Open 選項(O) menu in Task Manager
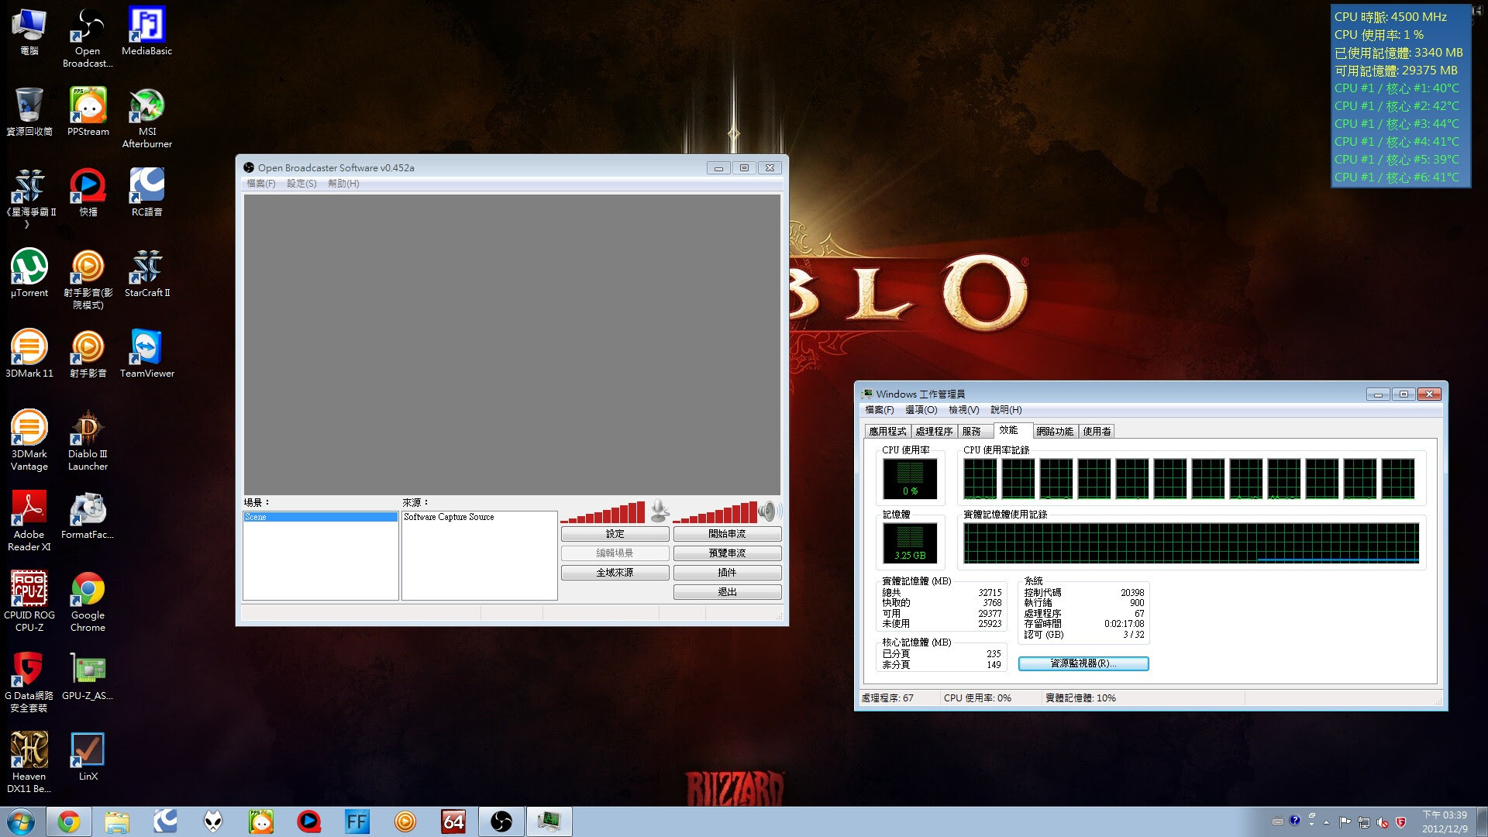The width and height of the screenshot is (1488, 837). tap(921, 410)
